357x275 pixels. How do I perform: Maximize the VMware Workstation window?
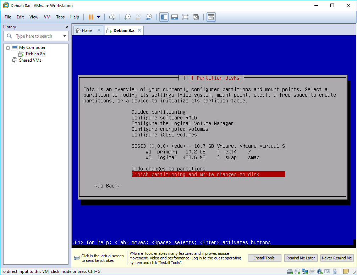coord(332,5)
